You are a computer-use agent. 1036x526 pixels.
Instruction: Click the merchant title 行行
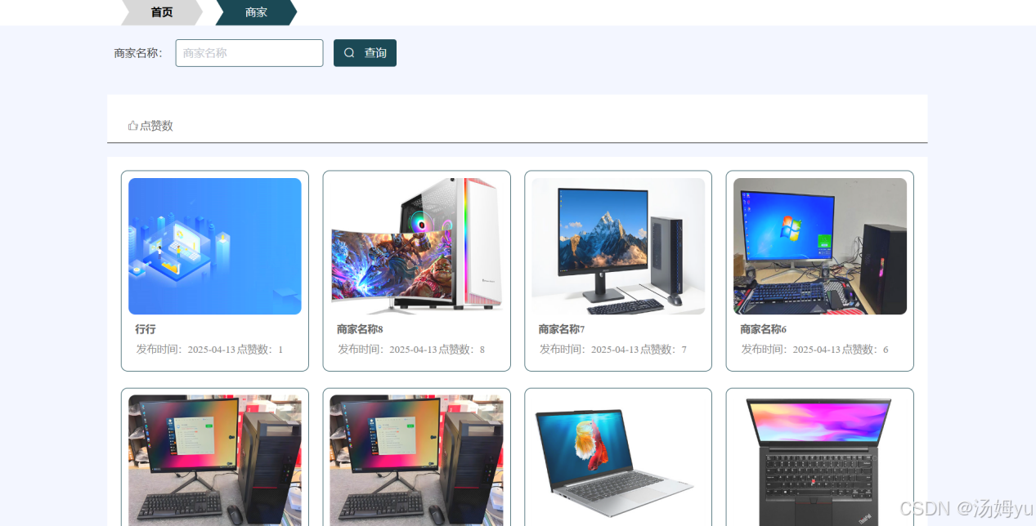point(146,329)
